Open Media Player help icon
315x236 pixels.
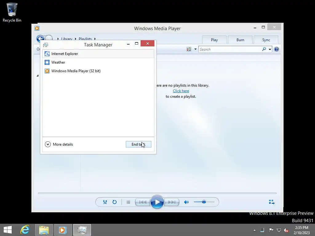pyautogui.click(x=277, y=49)
